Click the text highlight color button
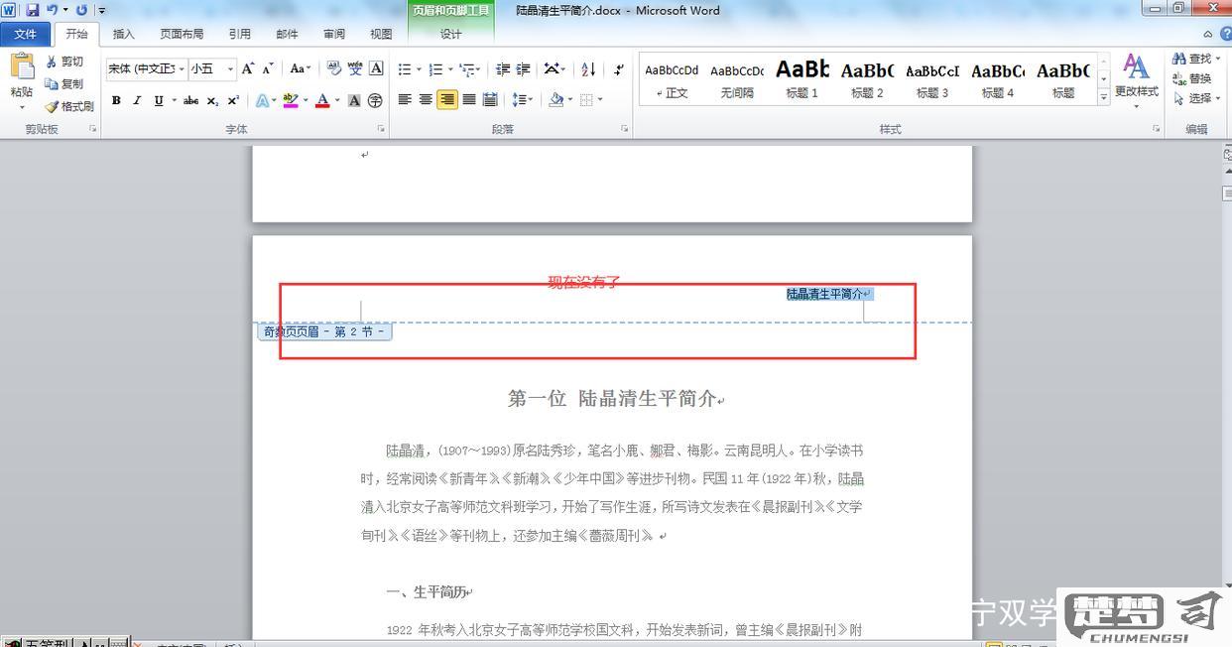The image size is (1232, 647). point(290,100)
